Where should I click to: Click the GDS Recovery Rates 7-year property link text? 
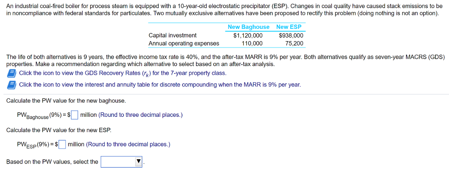click(x=123, y=73)
